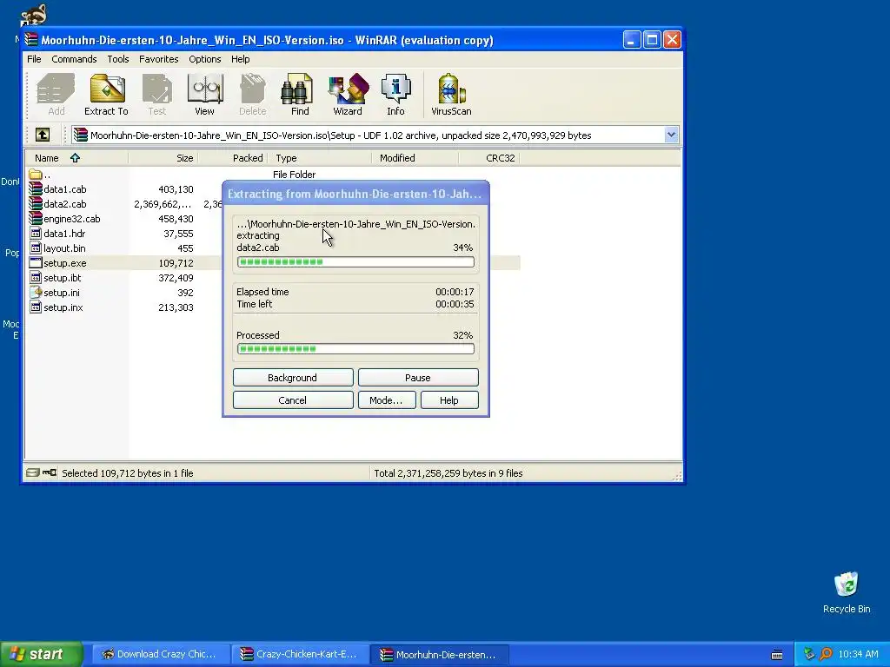This screenshot has height=667, width=890.
Task: Select the setup.ini file icon
Action: 35,292
